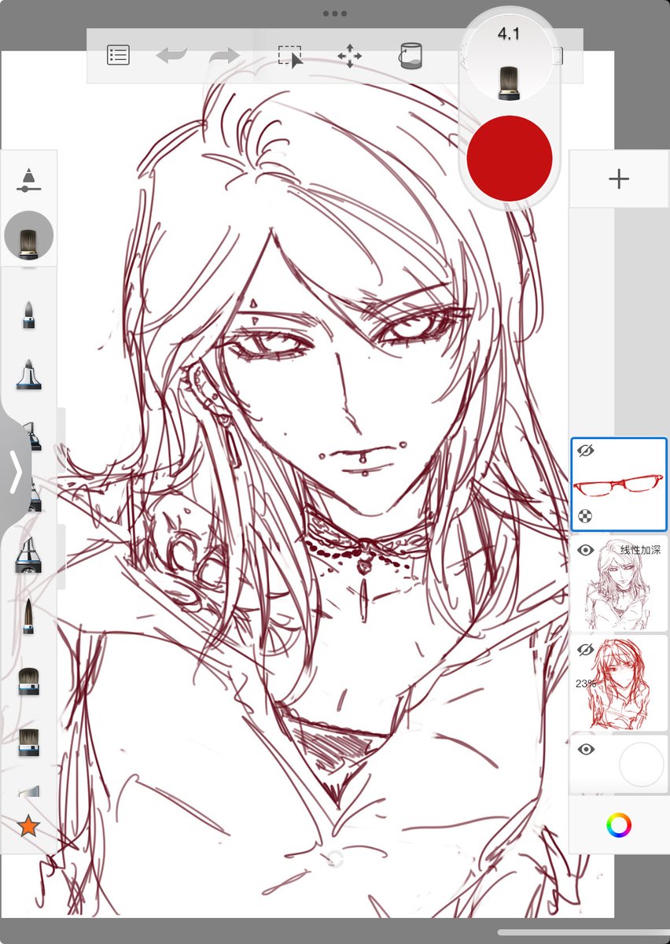Activate the transform move tool
Screen dimensions: 670x944
pyautogui.click(x=349, y=56)
